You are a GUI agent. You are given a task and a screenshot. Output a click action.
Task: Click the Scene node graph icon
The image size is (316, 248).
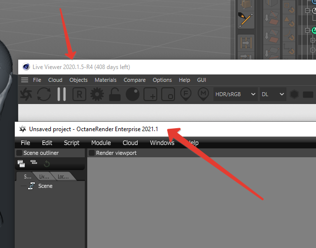(x=32, y=186)
